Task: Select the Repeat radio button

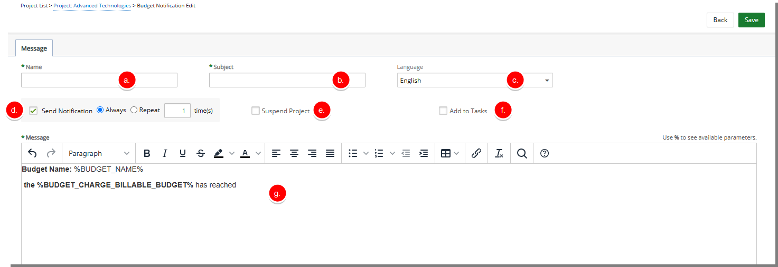Action: [x=134, y=110]
